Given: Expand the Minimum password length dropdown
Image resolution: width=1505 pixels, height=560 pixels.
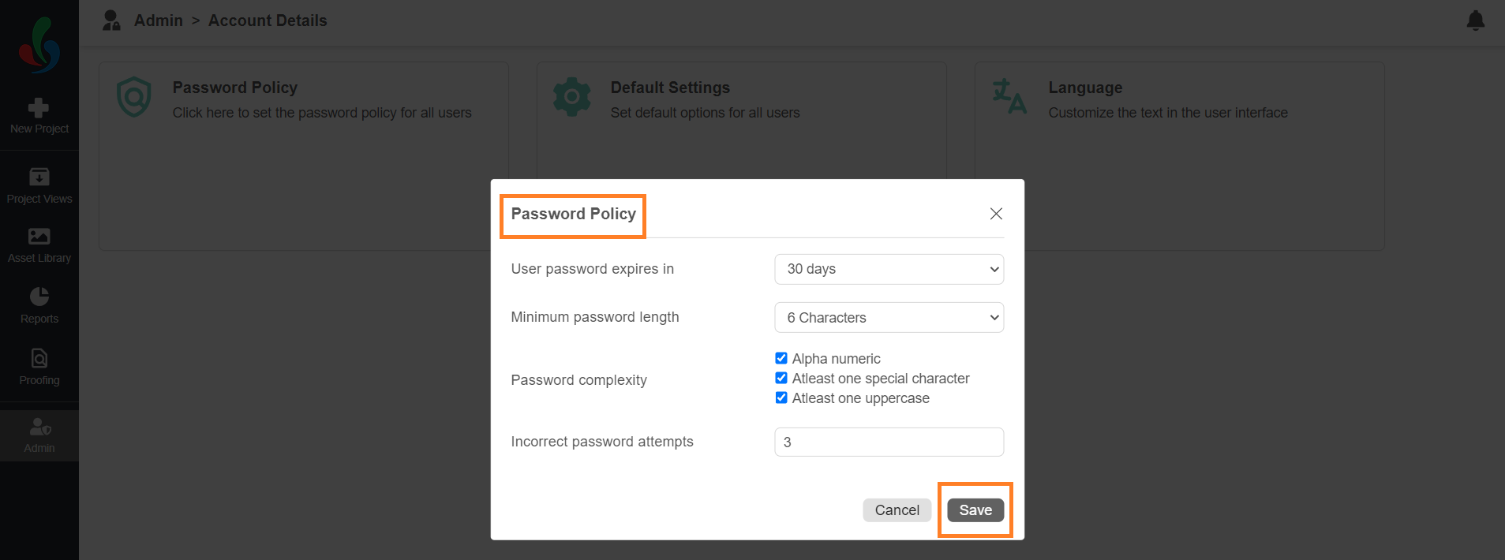Looking at the screenshot, I should [x=889, y=317].
